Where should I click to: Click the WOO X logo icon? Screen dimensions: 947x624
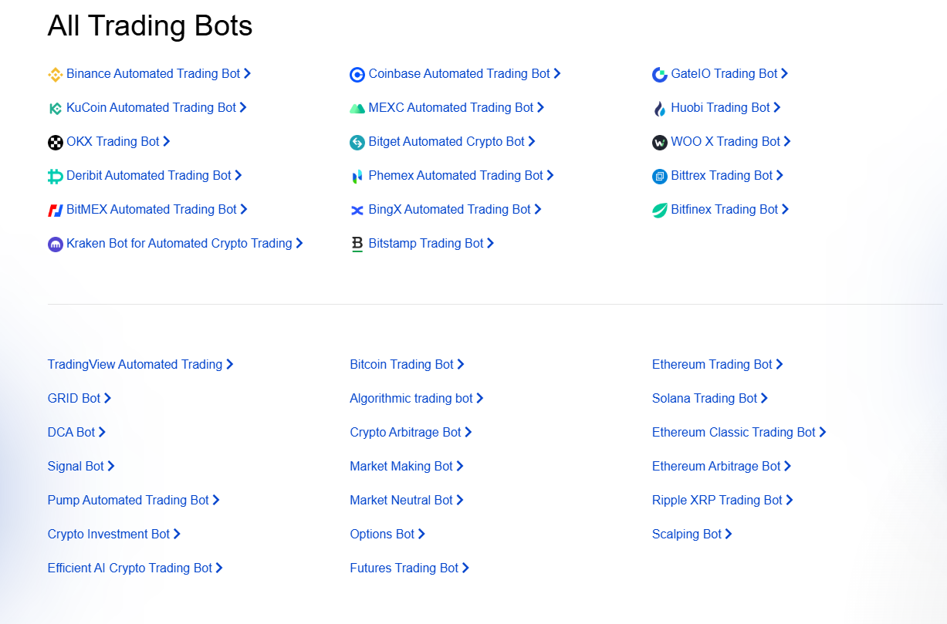click(x=660, y=143)
